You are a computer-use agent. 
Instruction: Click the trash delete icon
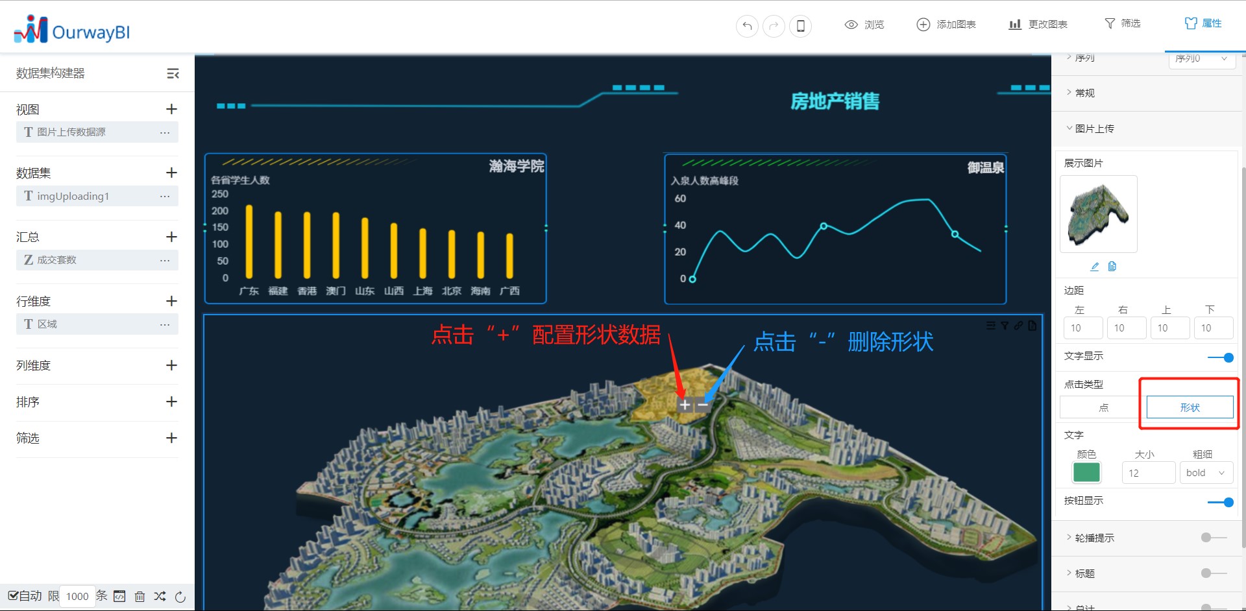[x=140, y=596]
